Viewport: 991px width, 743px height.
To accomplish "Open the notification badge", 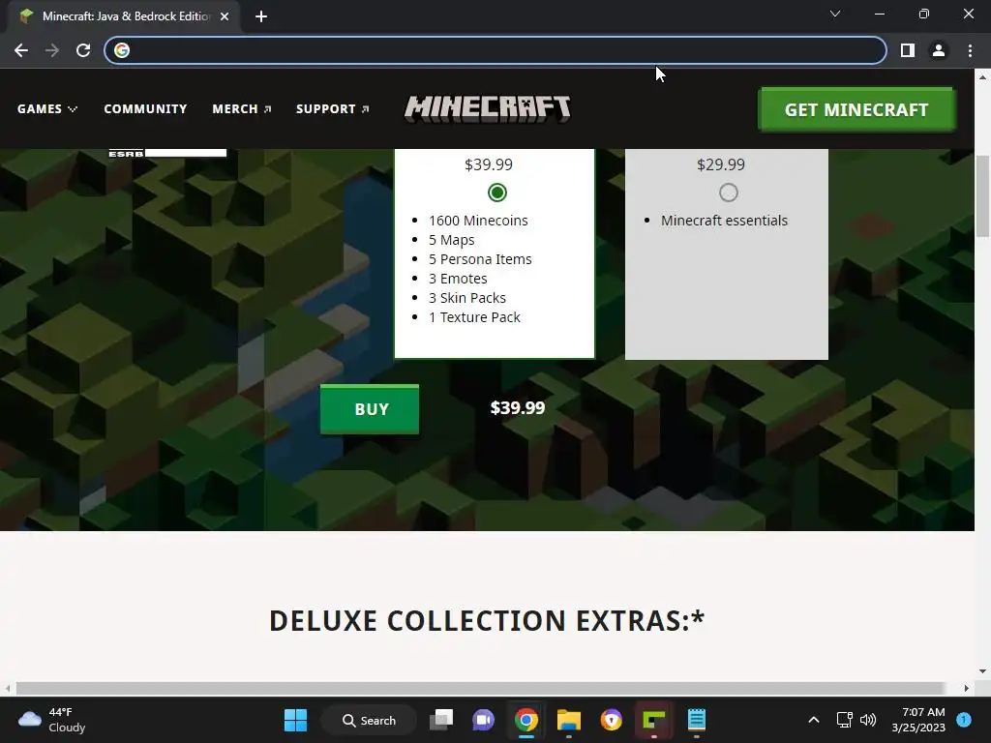I will coord(964,720).
